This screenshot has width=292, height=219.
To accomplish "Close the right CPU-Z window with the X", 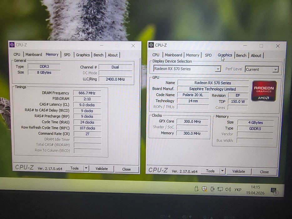I will pyautogui.click(x=278, y=46).
